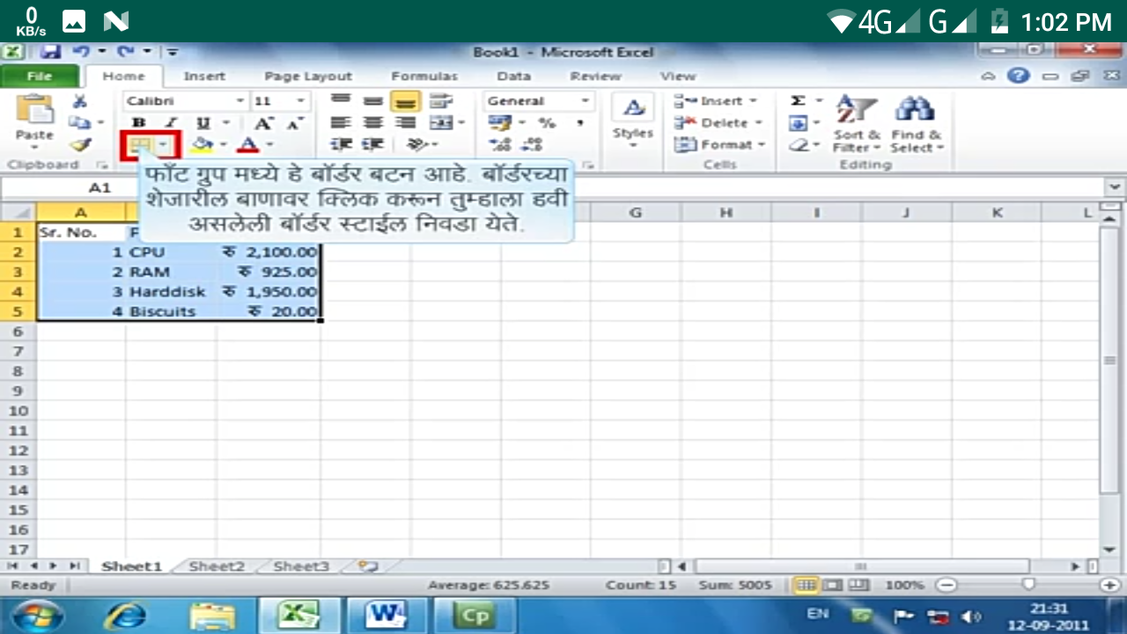The image size is (1127, 634).
Task: Click the zoom slider handle
Action: click(1028, 585)
